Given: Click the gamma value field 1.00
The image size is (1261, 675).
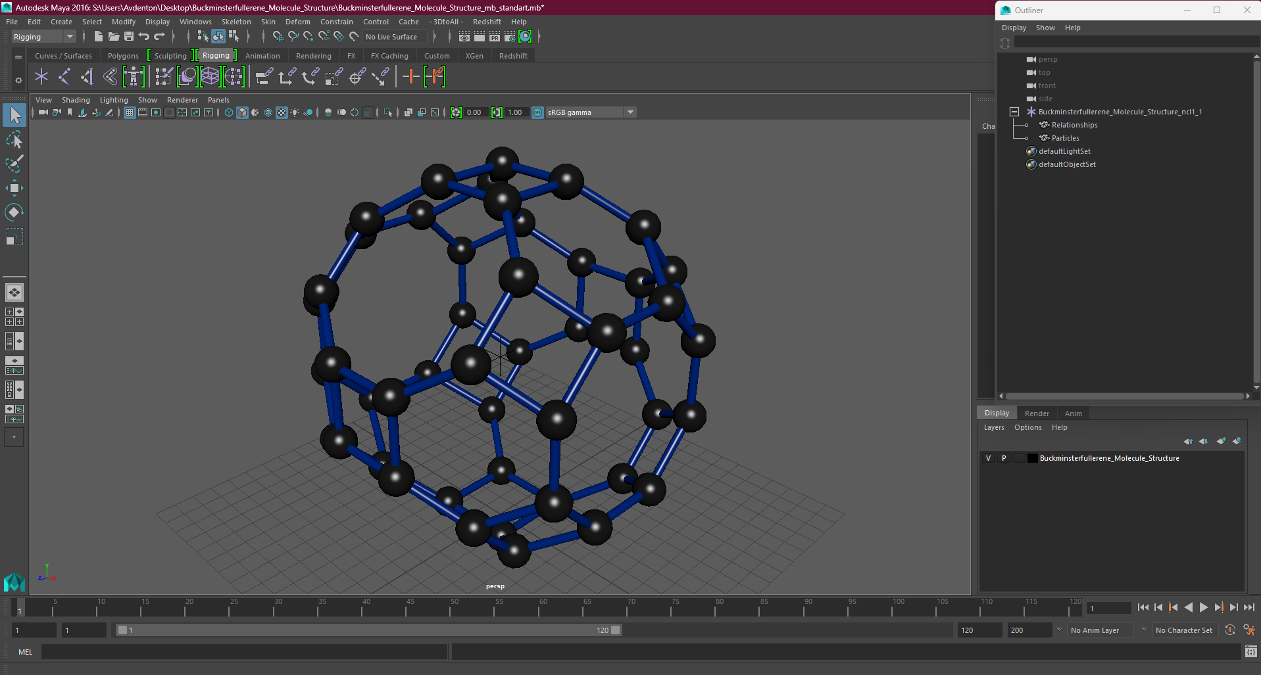Looking at the screenshot, I should pos(515,112).
